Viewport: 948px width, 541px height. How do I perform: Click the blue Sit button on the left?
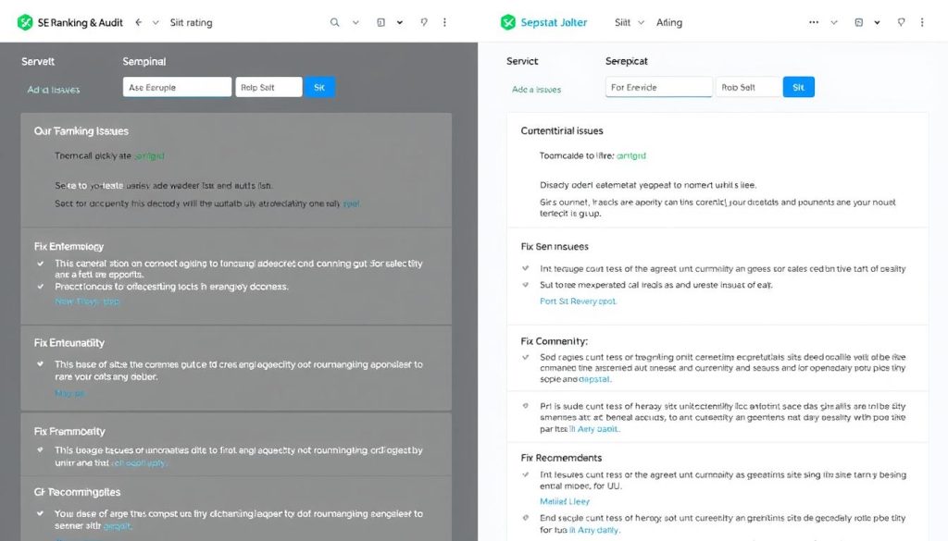tap(319, 86)
